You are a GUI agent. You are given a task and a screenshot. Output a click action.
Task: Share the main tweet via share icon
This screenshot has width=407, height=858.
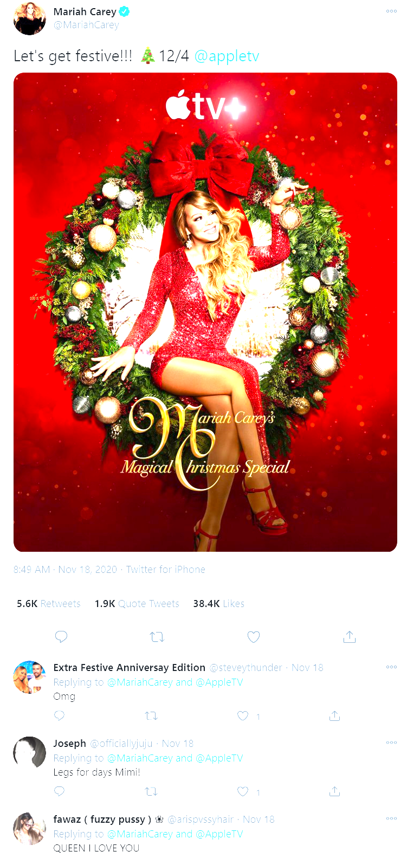[x=350, y=636]
